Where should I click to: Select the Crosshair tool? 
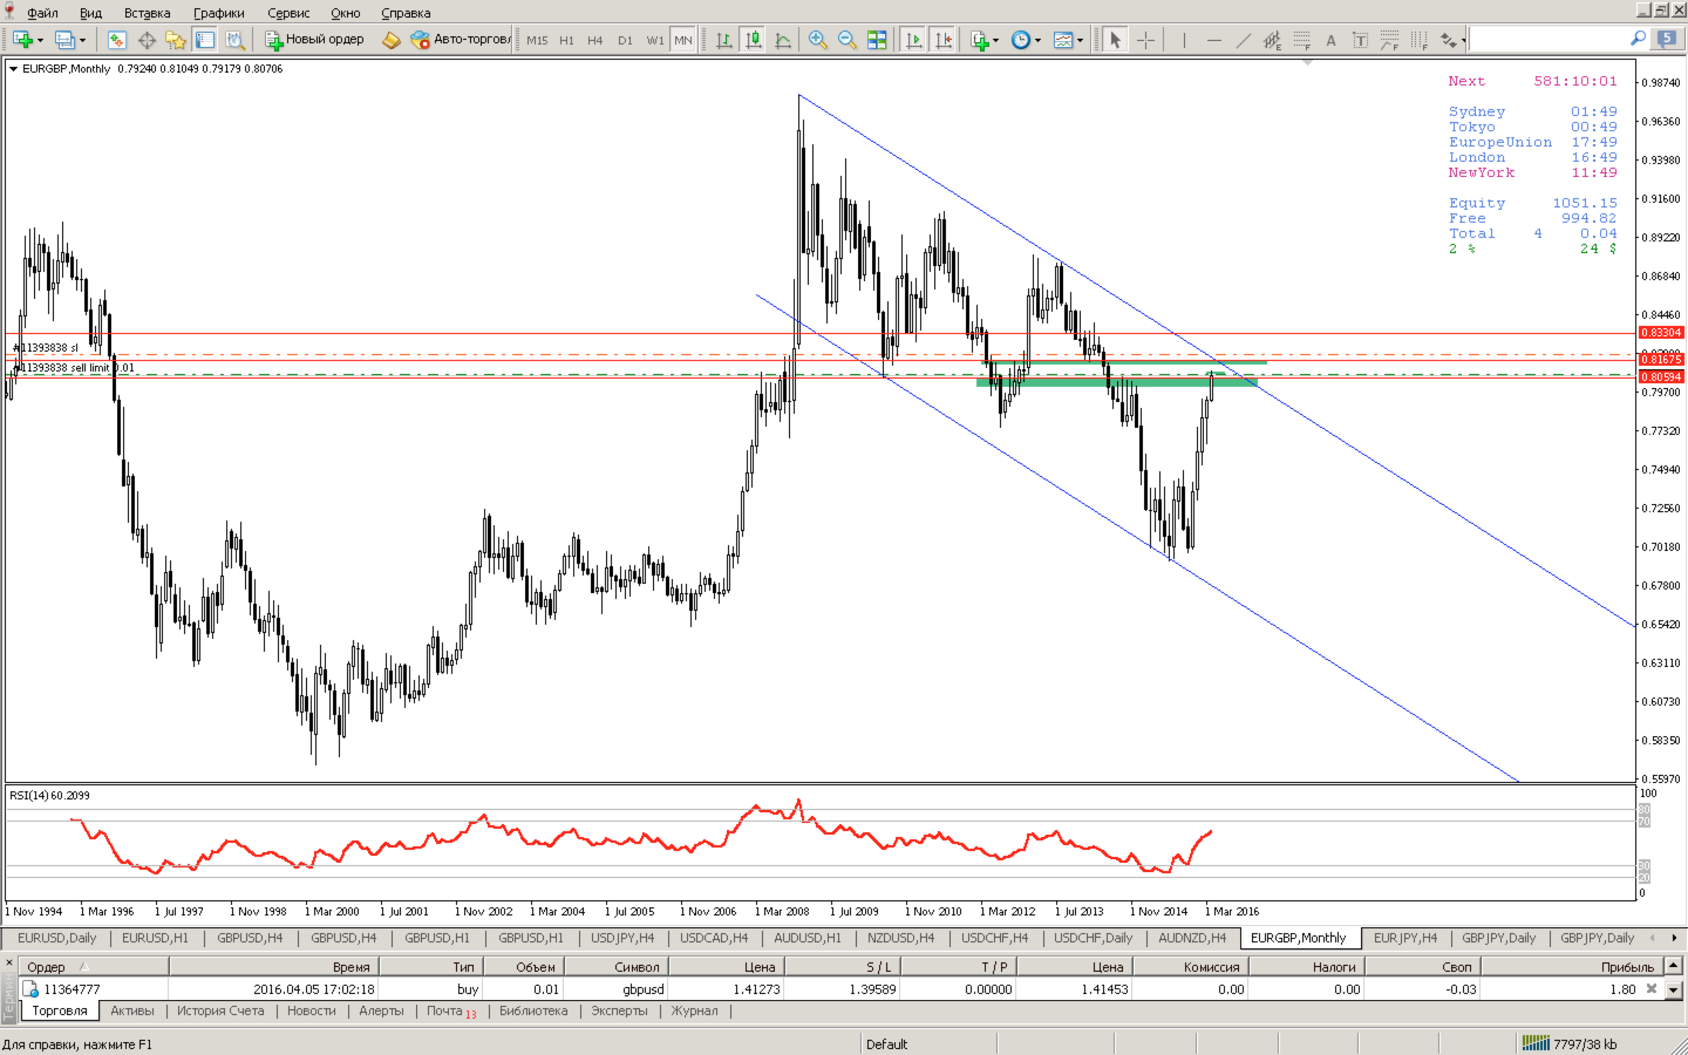point(1145,40)
